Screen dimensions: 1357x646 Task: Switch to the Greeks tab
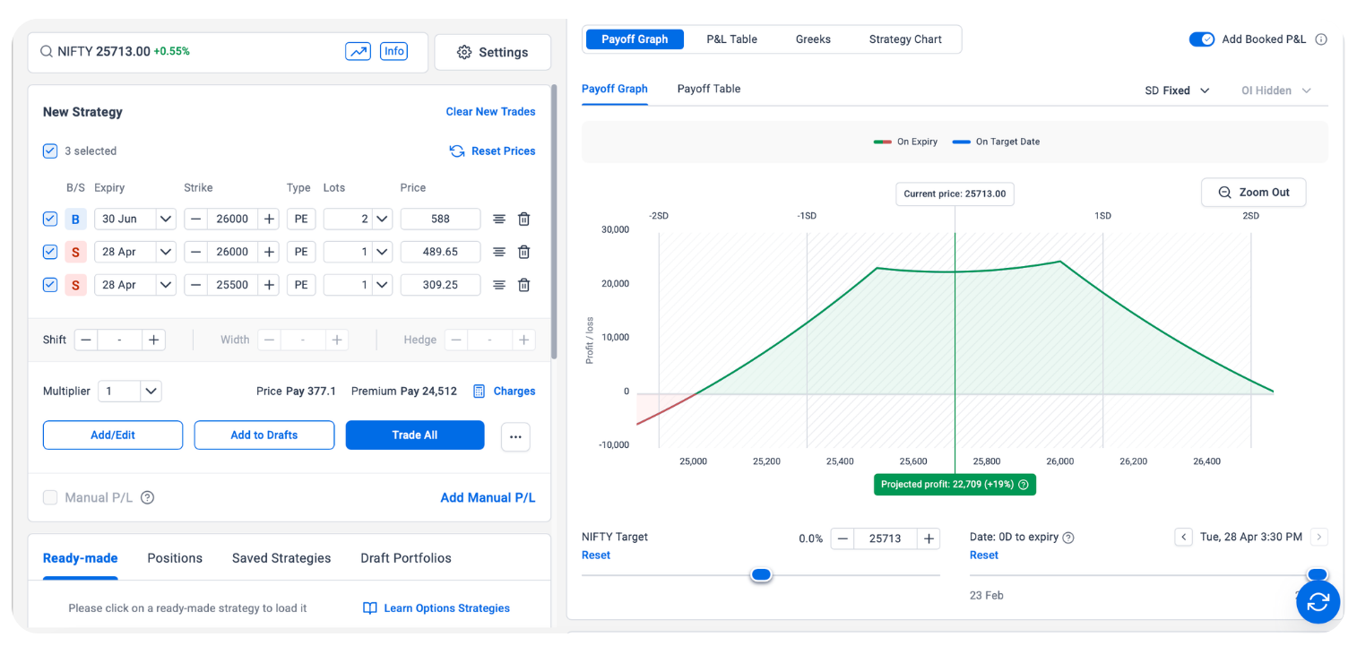(x=813, y=39)
